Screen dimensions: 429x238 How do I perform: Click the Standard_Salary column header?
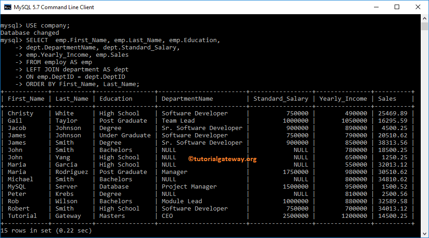pyautogui.click(x=280, y=99)
